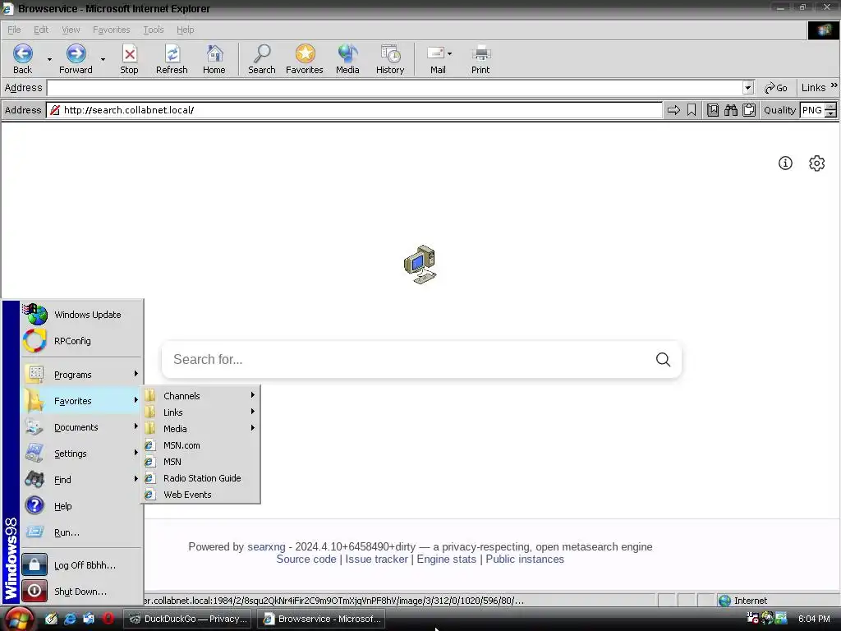Open the Favorites star toolbar button
The image size is (841, 631).
(x=305, y=59)
